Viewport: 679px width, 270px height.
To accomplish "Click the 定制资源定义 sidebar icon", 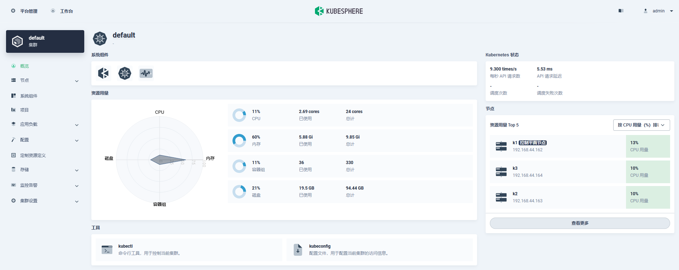I will 14,155.
